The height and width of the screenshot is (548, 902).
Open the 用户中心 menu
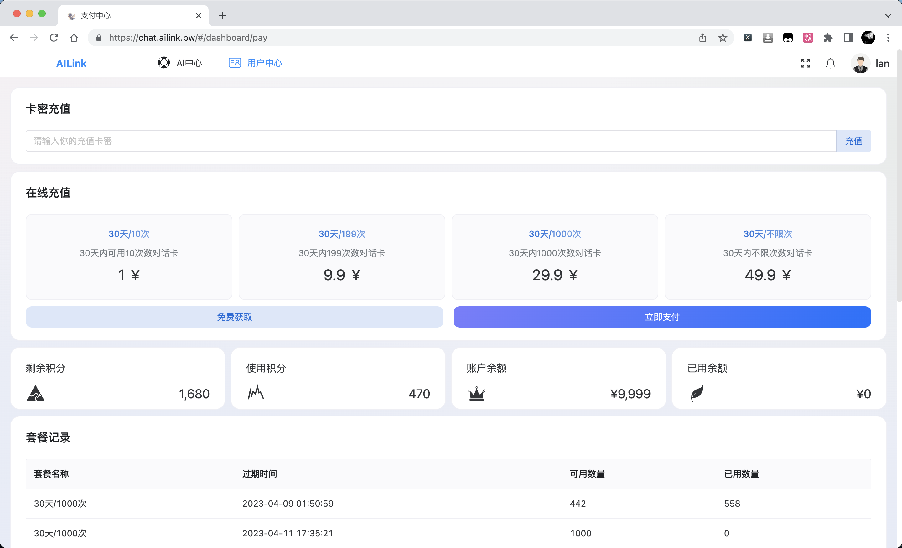pos(255,63)
